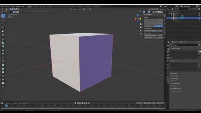
Task: Jump to the first frame button
Action: [78, 103]
